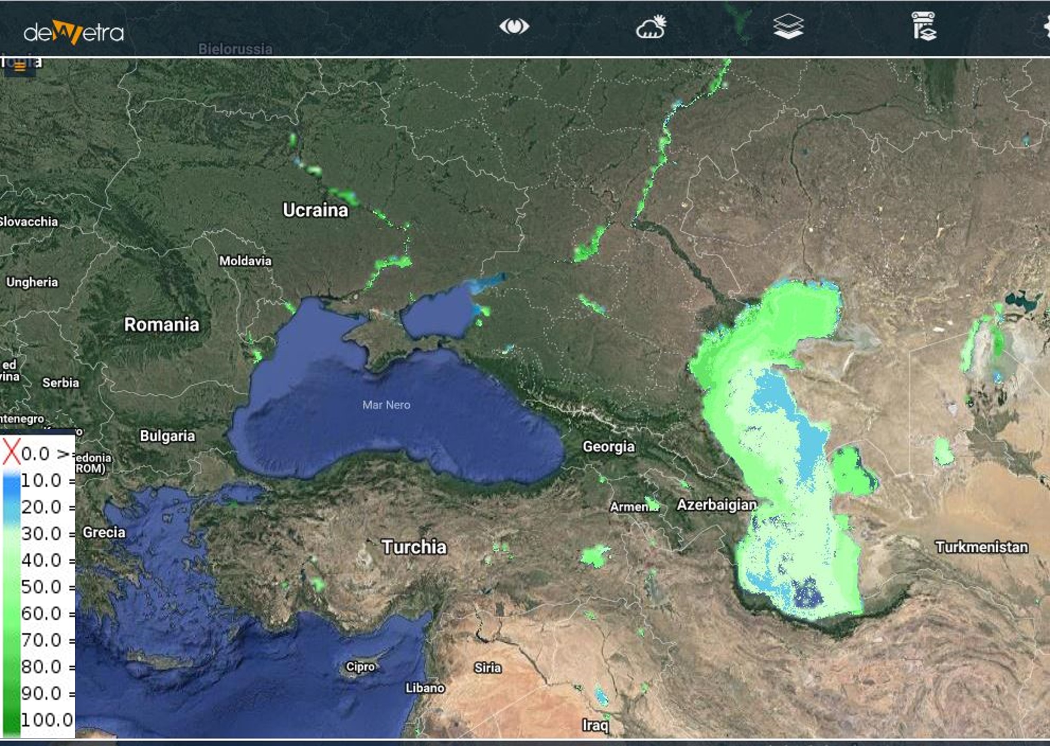The image size is (1050, 746).
Task: Click the 100.0 legend value
Action: (47, 720)
